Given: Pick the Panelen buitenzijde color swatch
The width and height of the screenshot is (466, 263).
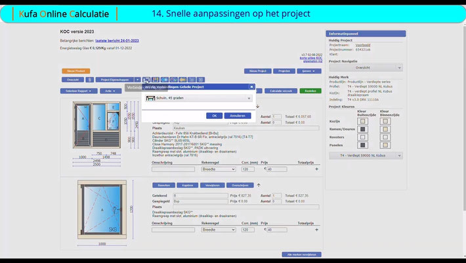Looking at the screenshot, I should [362, 145].
